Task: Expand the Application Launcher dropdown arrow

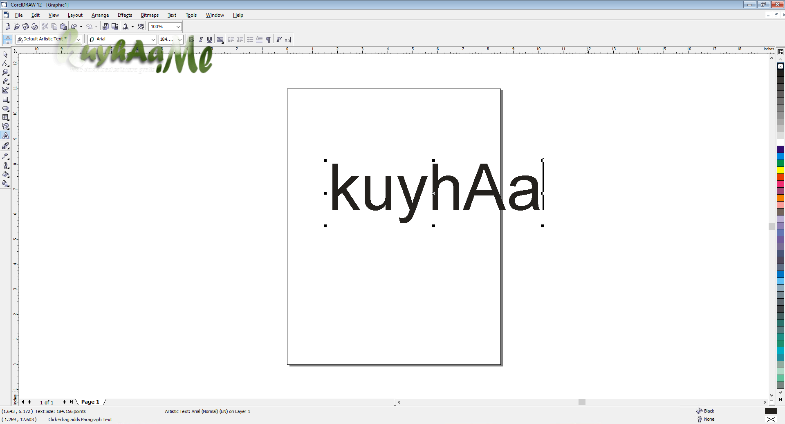Action: [132, 27]
